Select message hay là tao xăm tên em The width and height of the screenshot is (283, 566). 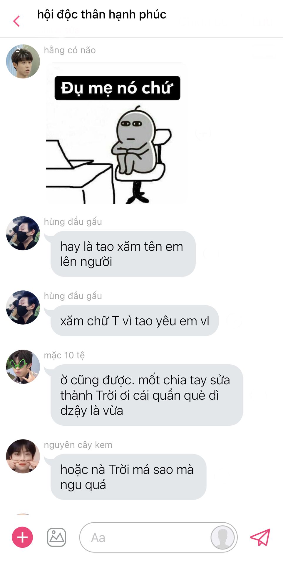(123, 254)
